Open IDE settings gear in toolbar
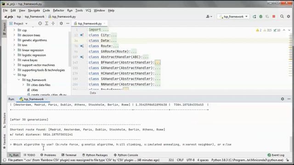This screenshot has height=165, width=294. click(x=288, y=16)
